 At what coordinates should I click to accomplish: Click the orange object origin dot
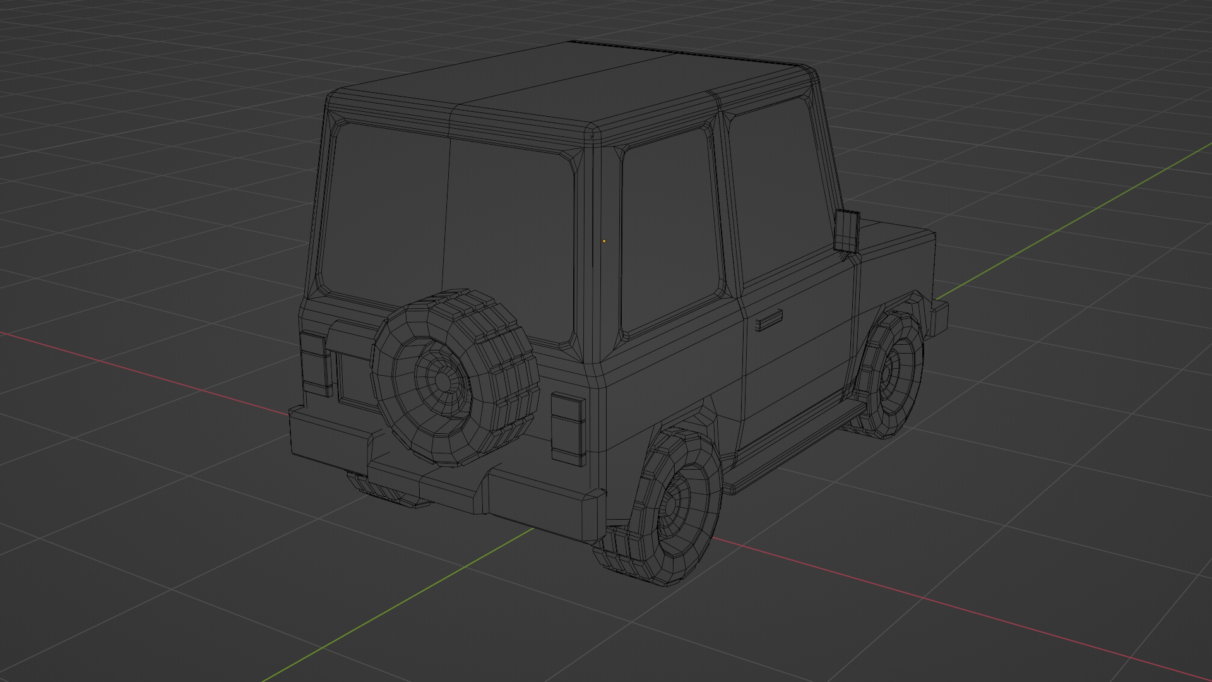coord(604,241)
